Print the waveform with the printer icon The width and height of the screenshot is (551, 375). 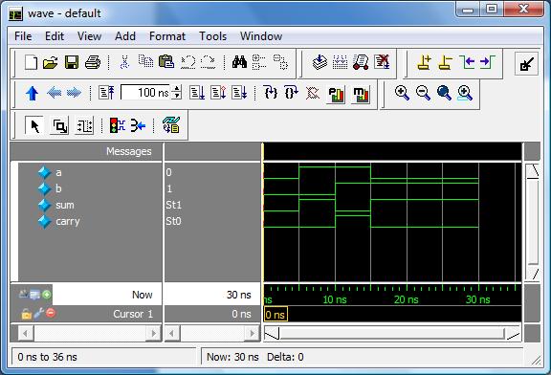coord(93,63)
